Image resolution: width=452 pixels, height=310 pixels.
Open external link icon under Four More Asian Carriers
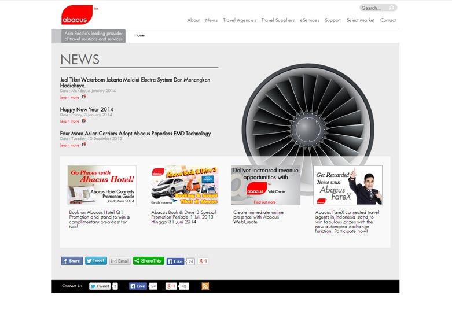click(x=84, y=145)
